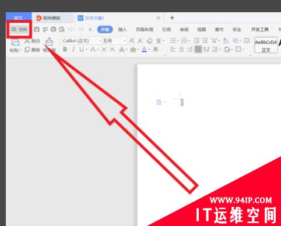Toggle Justify alignment button
This screenshot has width=281, height=226.
[x=198, y=49]
